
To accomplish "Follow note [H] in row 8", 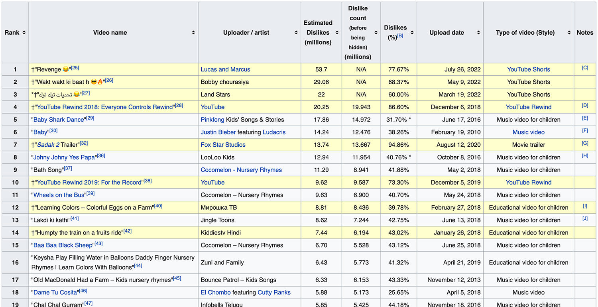I will [x=585, y=155].
